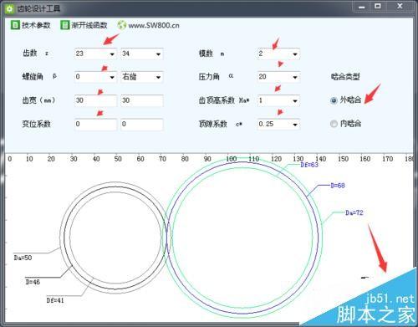Open the 压力角 dropdown showing 20
The image size is (418, 327).
(x=278, y=77)
